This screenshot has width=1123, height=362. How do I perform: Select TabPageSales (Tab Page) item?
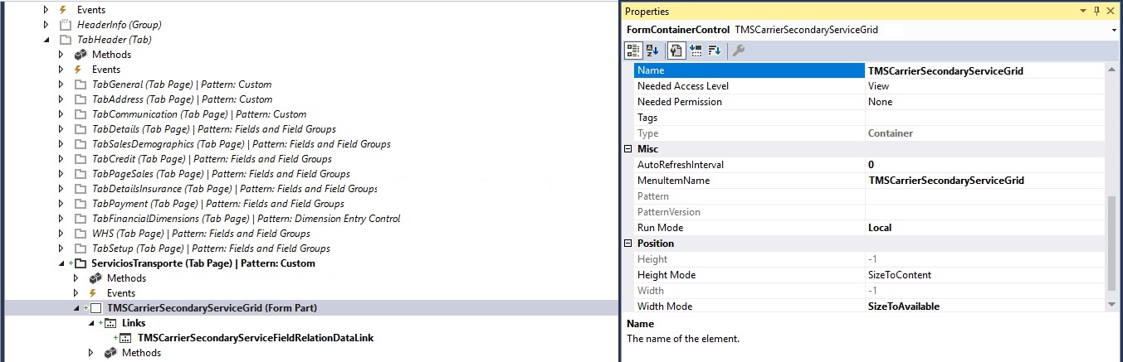pos(221,174)
